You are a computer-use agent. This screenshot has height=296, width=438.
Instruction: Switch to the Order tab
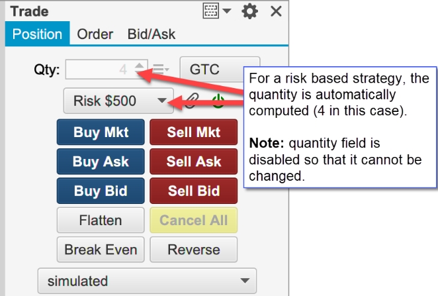pyautogui.click(x=95, y=34)
